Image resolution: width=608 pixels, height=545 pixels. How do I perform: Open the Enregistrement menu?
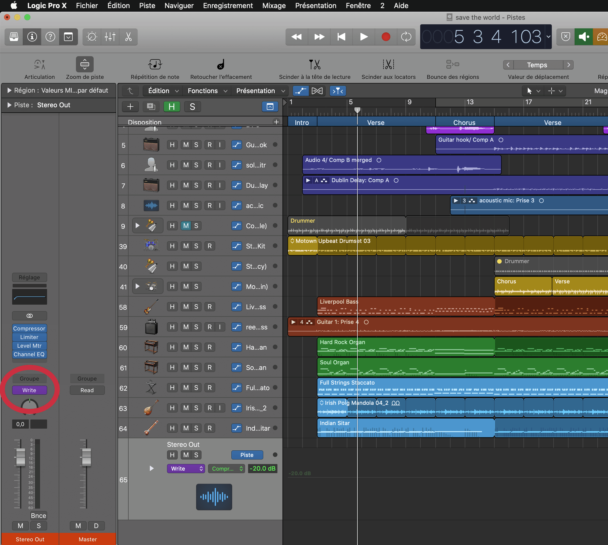tap(228, 5)
